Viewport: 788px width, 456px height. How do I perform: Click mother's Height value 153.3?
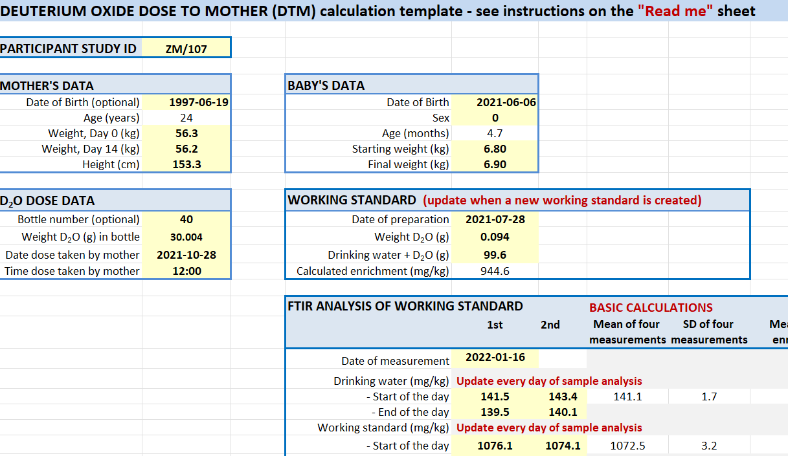point(186,164)
